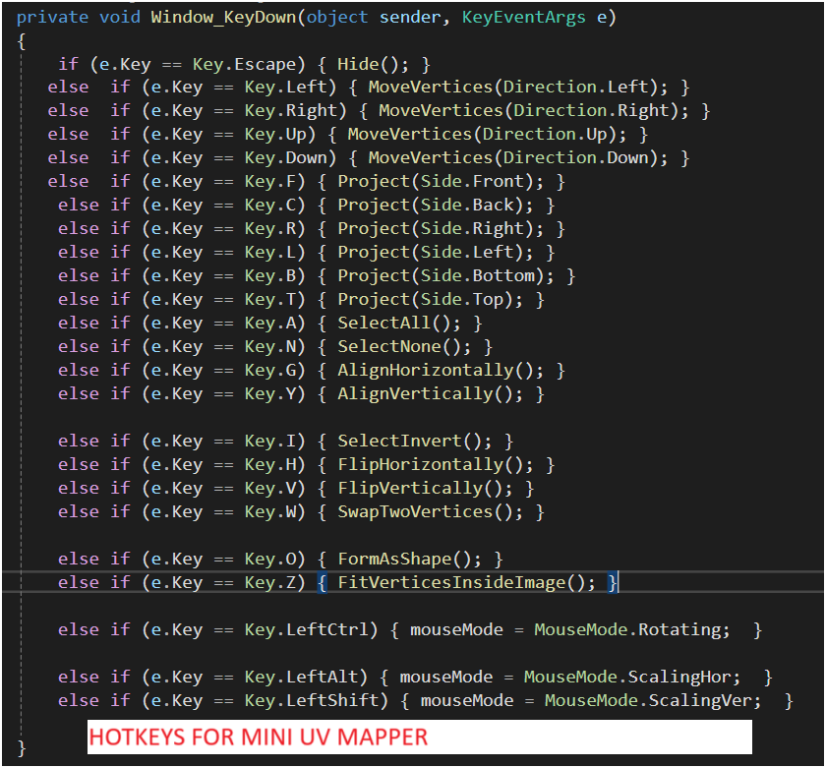The height and width of the screenshot is (768, 826).
Task: Click the 'sender' parameter name
Action: [410, 18]
